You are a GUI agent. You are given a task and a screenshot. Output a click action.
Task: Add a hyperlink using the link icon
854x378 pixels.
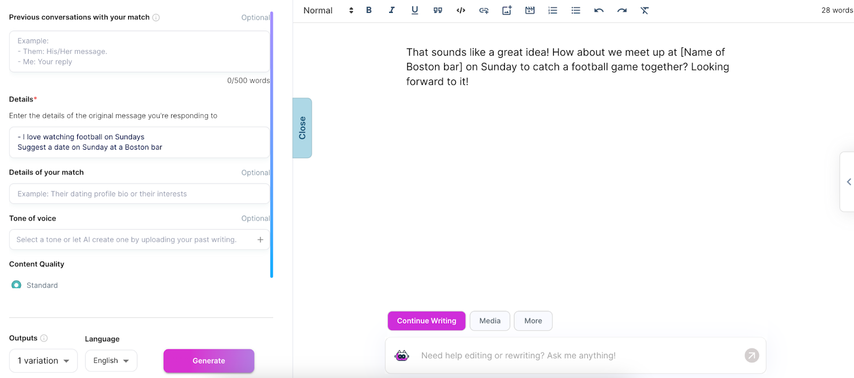[484, 10]
